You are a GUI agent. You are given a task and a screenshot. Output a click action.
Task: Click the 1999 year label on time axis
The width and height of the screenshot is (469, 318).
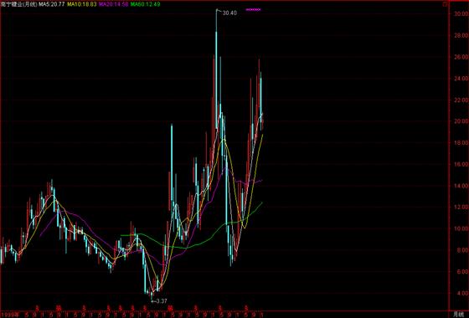pyautogui.click(x=10, y=315)
